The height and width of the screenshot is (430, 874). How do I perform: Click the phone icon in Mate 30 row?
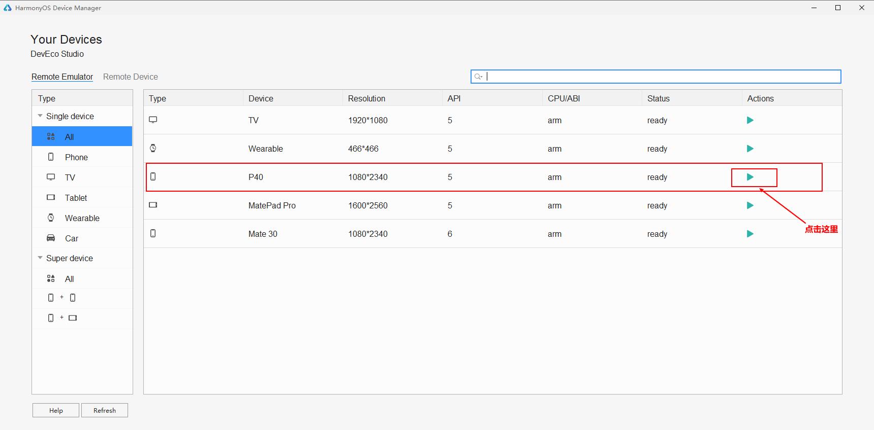[153, 233]
